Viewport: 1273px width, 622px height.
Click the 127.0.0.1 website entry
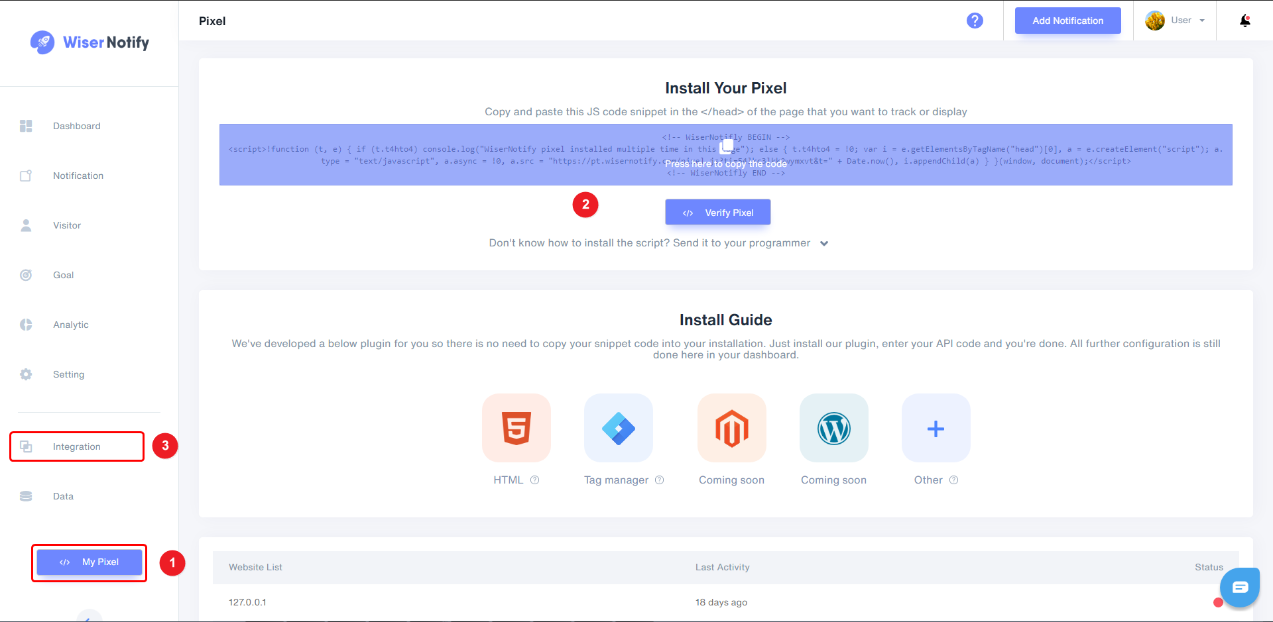coord(247,602)
